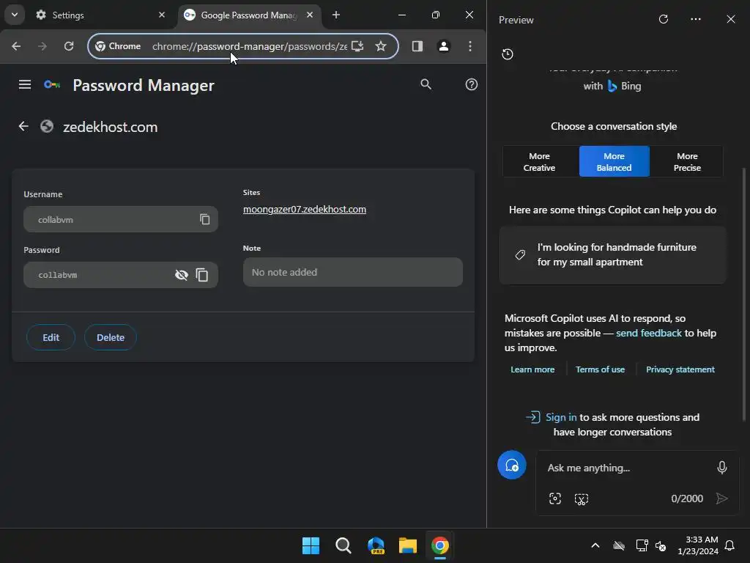Go forward in browser history
Image resolution: width=750 pixels, height=563 pixels.
point(42,46)
